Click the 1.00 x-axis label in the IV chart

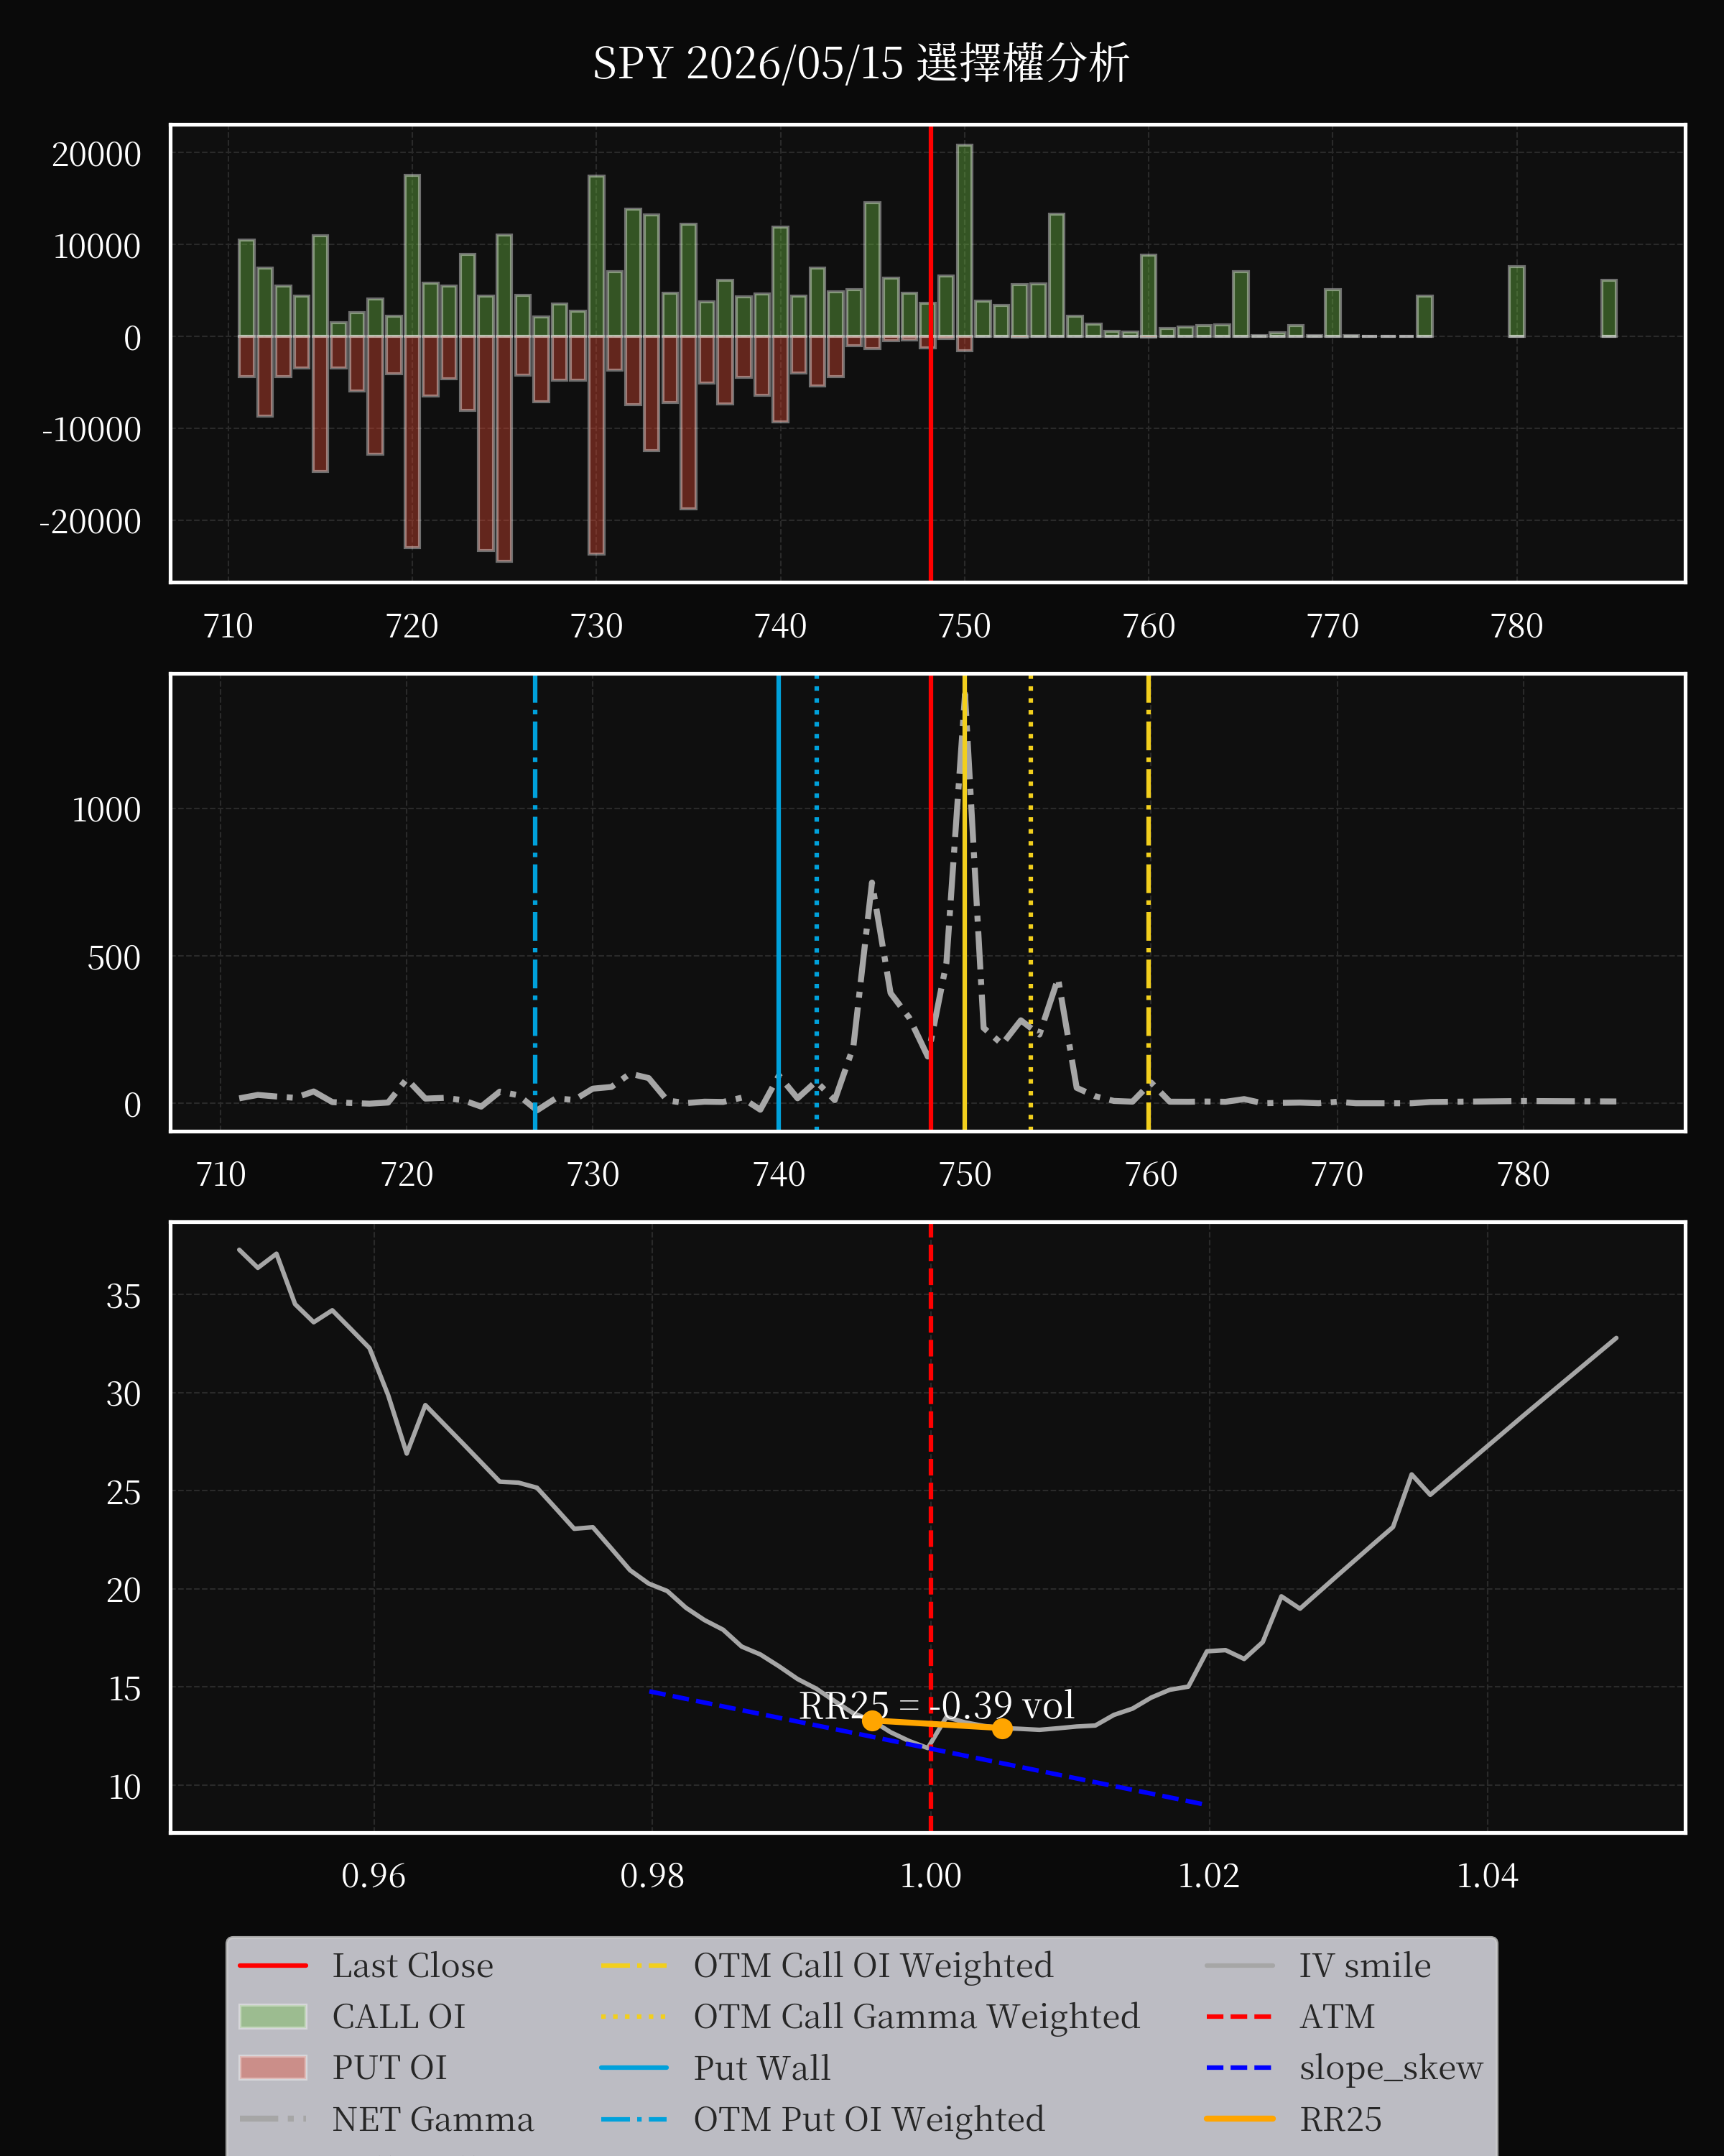click(x=930, y=1875)
